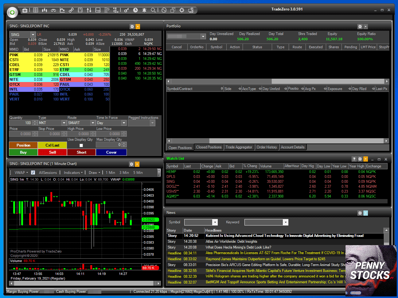Click the Watch List help question icon
398x298 pixels.
354,159
